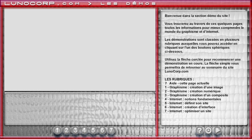Viewport: 252px width, 139px height.
Task: Click the empty grey demo display area
Action: click(80, 49)
